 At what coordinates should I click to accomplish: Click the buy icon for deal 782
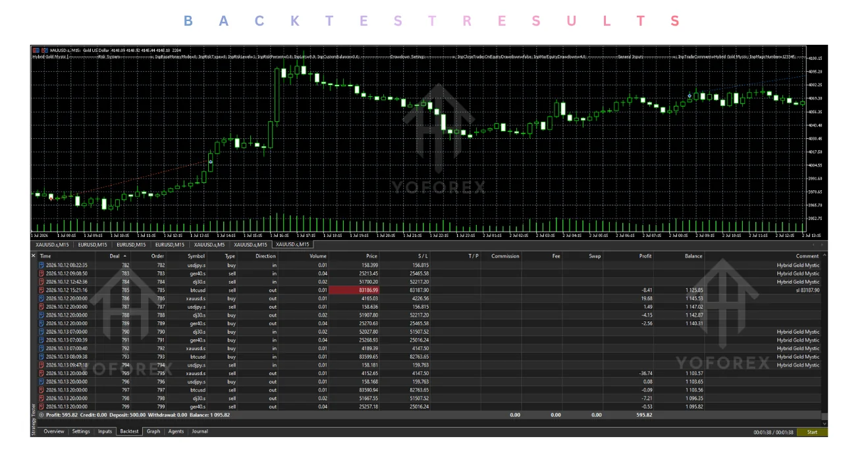(42, 265)
